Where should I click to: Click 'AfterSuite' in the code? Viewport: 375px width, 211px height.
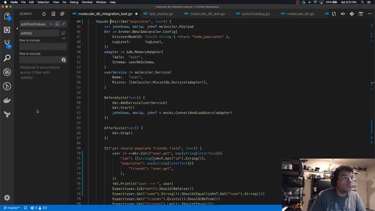pos(115,128)
